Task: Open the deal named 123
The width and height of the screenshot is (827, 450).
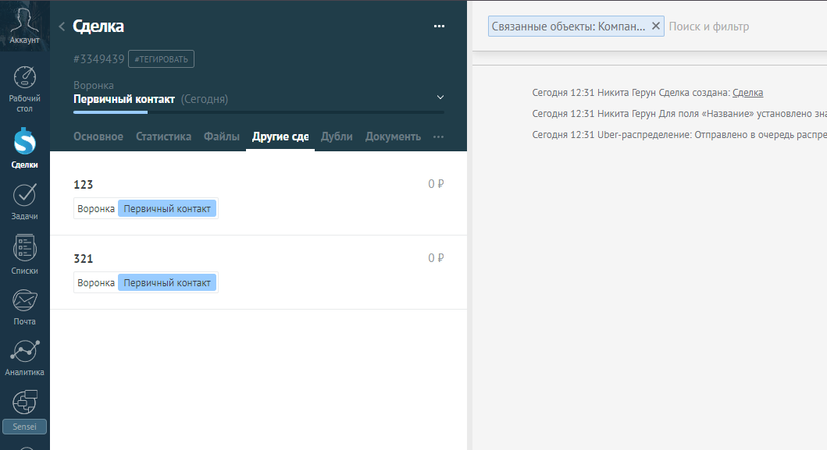Action: pyautogui.click(x=84, y=184)
